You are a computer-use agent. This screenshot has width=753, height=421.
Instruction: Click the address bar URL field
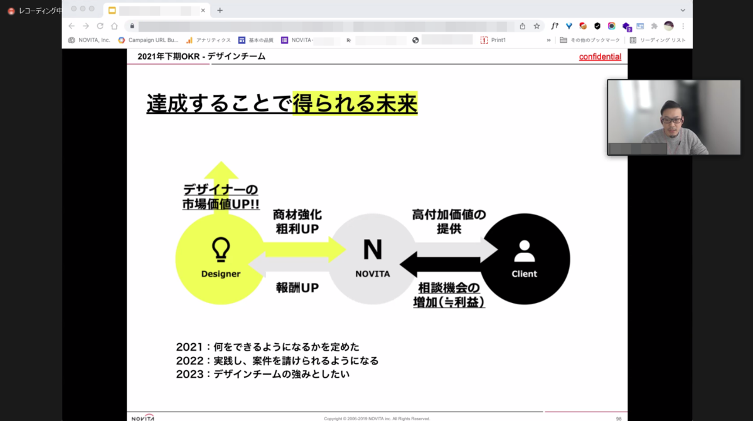[323, 26]
